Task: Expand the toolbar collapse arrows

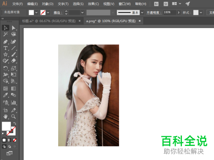Action: click(x=3, y=19)
